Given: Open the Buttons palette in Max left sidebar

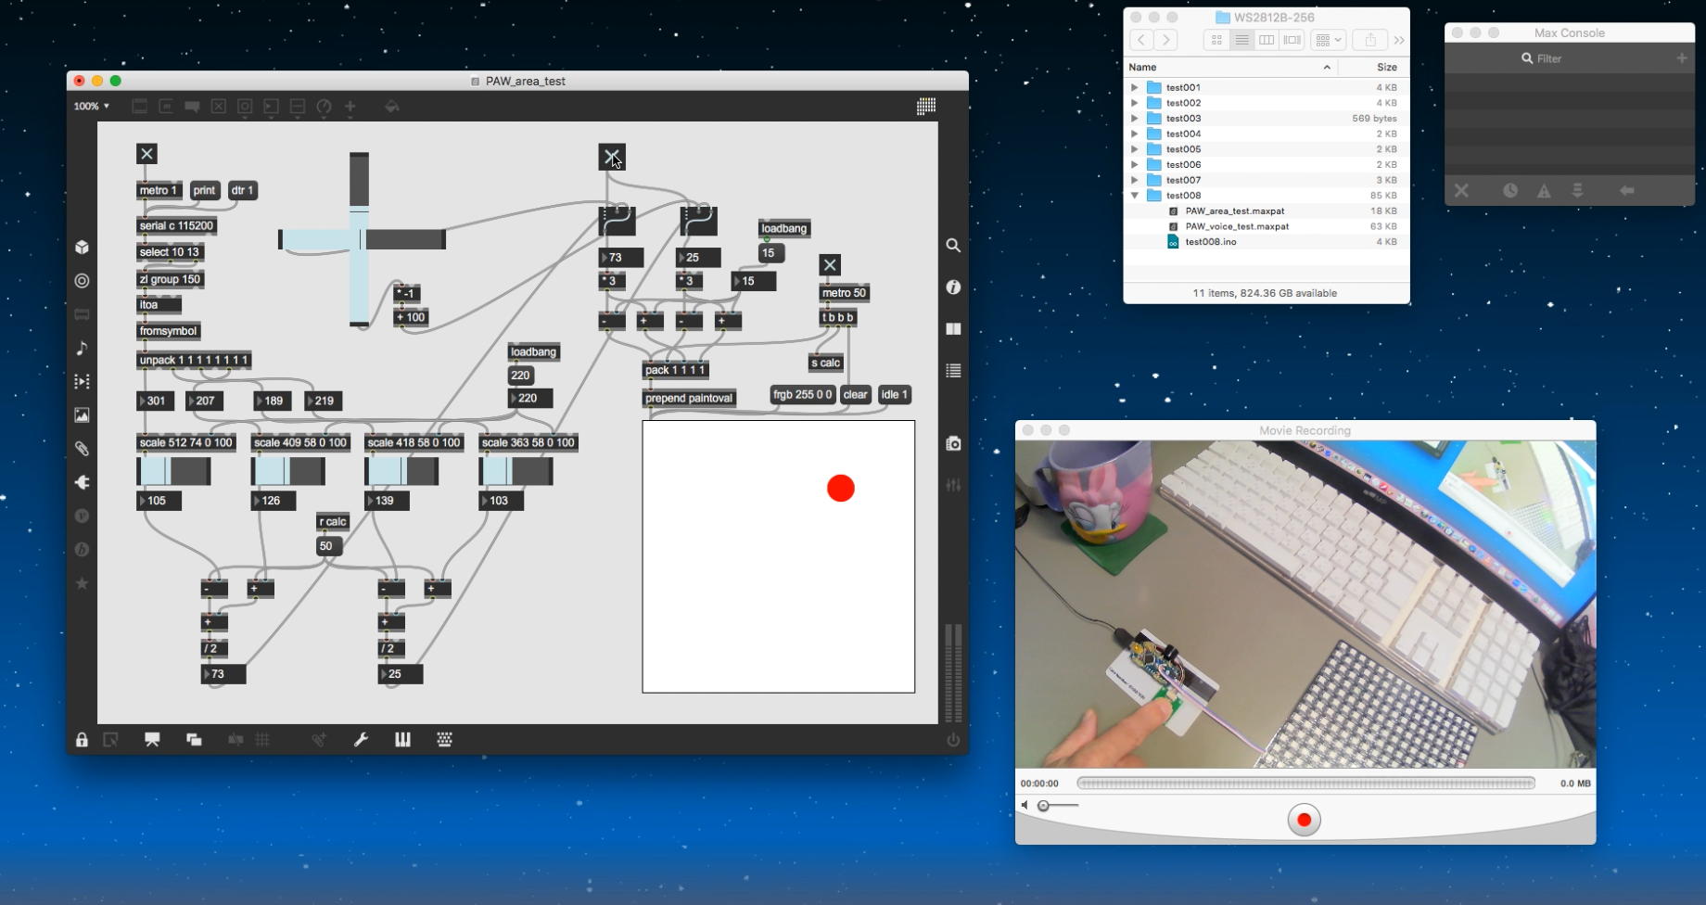Looking at the screenshot, I should pos(82,281).
